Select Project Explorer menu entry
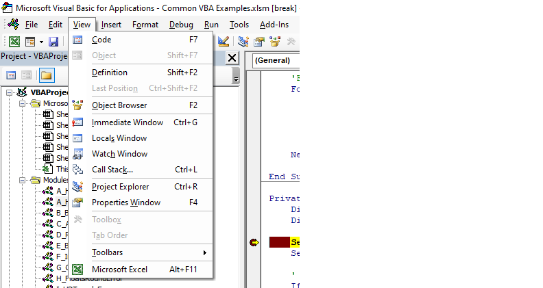The height and width of the screenshot is (288, 543). [x=141, y=187]
